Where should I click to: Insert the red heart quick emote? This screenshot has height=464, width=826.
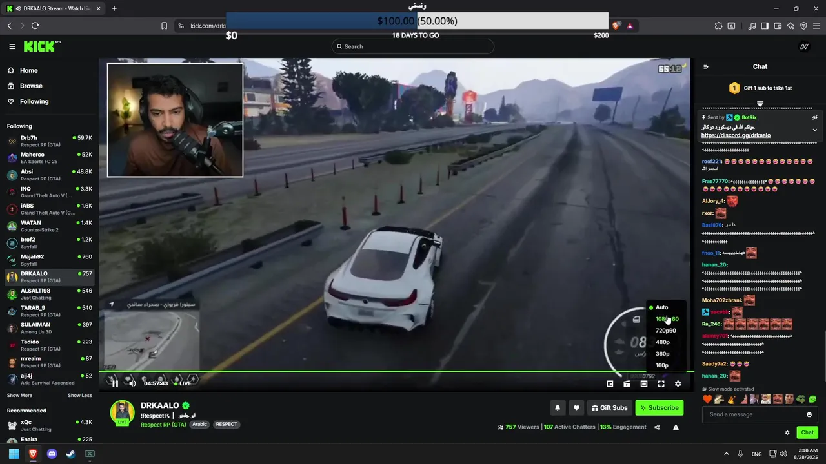[707, 400]
